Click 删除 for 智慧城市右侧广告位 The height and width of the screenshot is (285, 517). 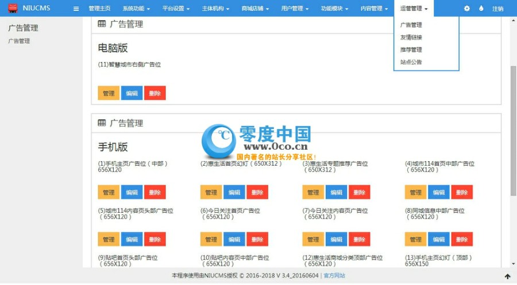[x=155, y=93]
